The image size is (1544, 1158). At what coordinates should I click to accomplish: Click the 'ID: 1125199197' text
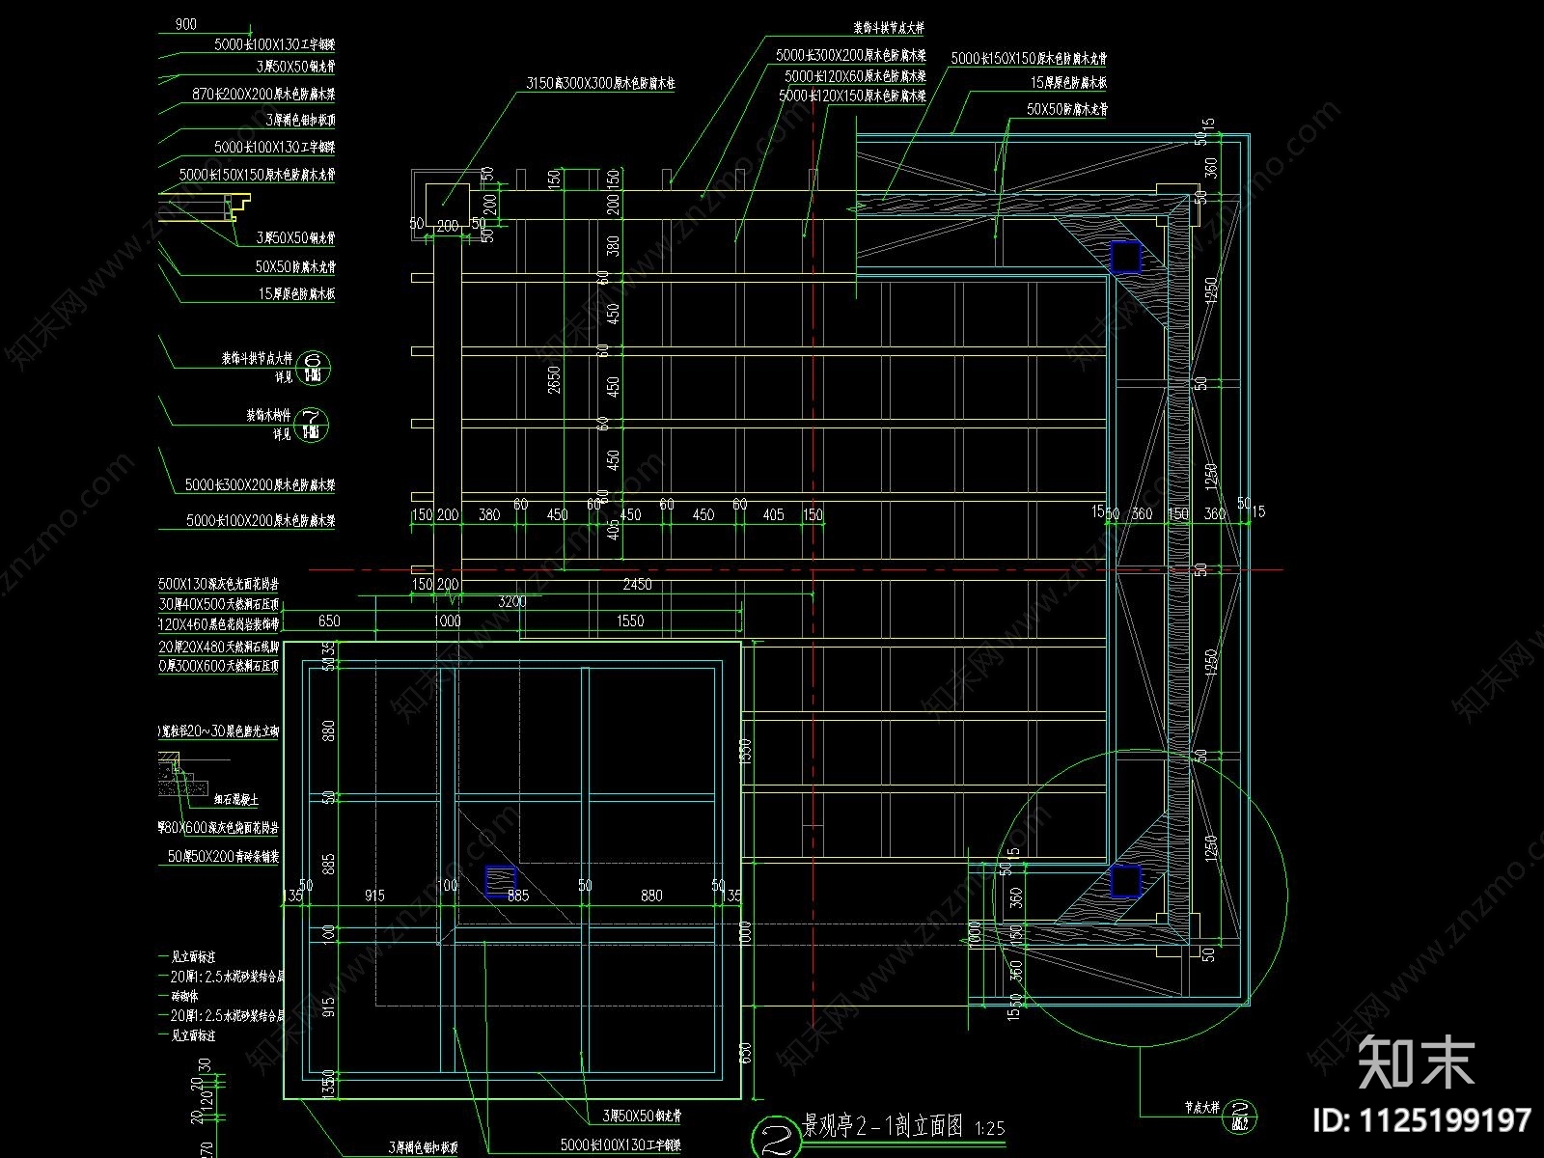coord(1422,1120)
